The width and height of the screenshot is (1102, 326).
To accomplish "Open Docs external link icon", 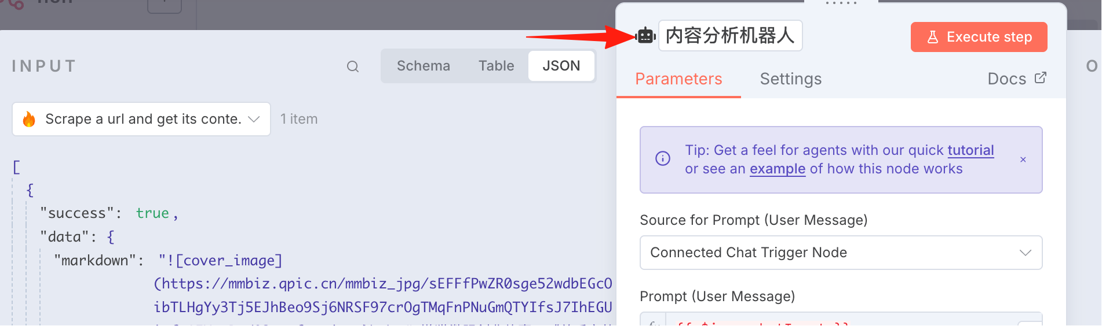I will [x=1041, y=77].
